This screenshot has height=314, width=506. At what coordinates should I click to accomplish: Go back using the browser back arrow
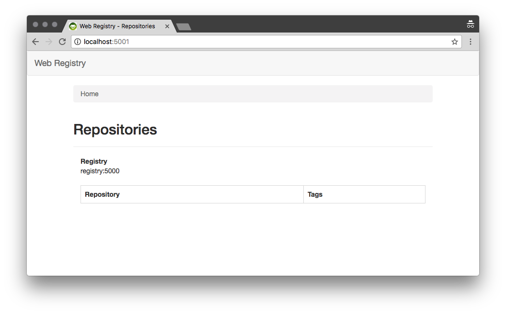pos(35,42)
